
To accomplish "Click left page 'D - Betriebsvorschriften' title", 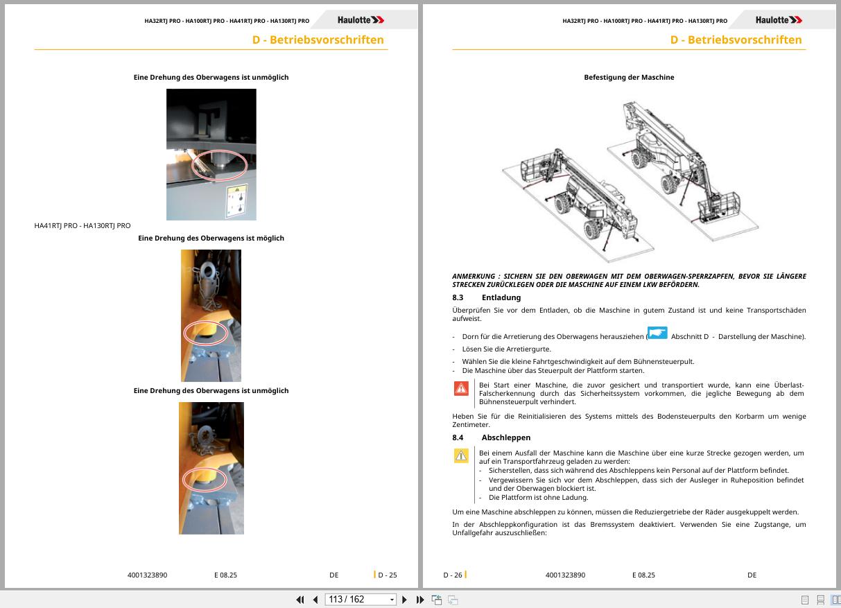I will (x=318, y=40).
